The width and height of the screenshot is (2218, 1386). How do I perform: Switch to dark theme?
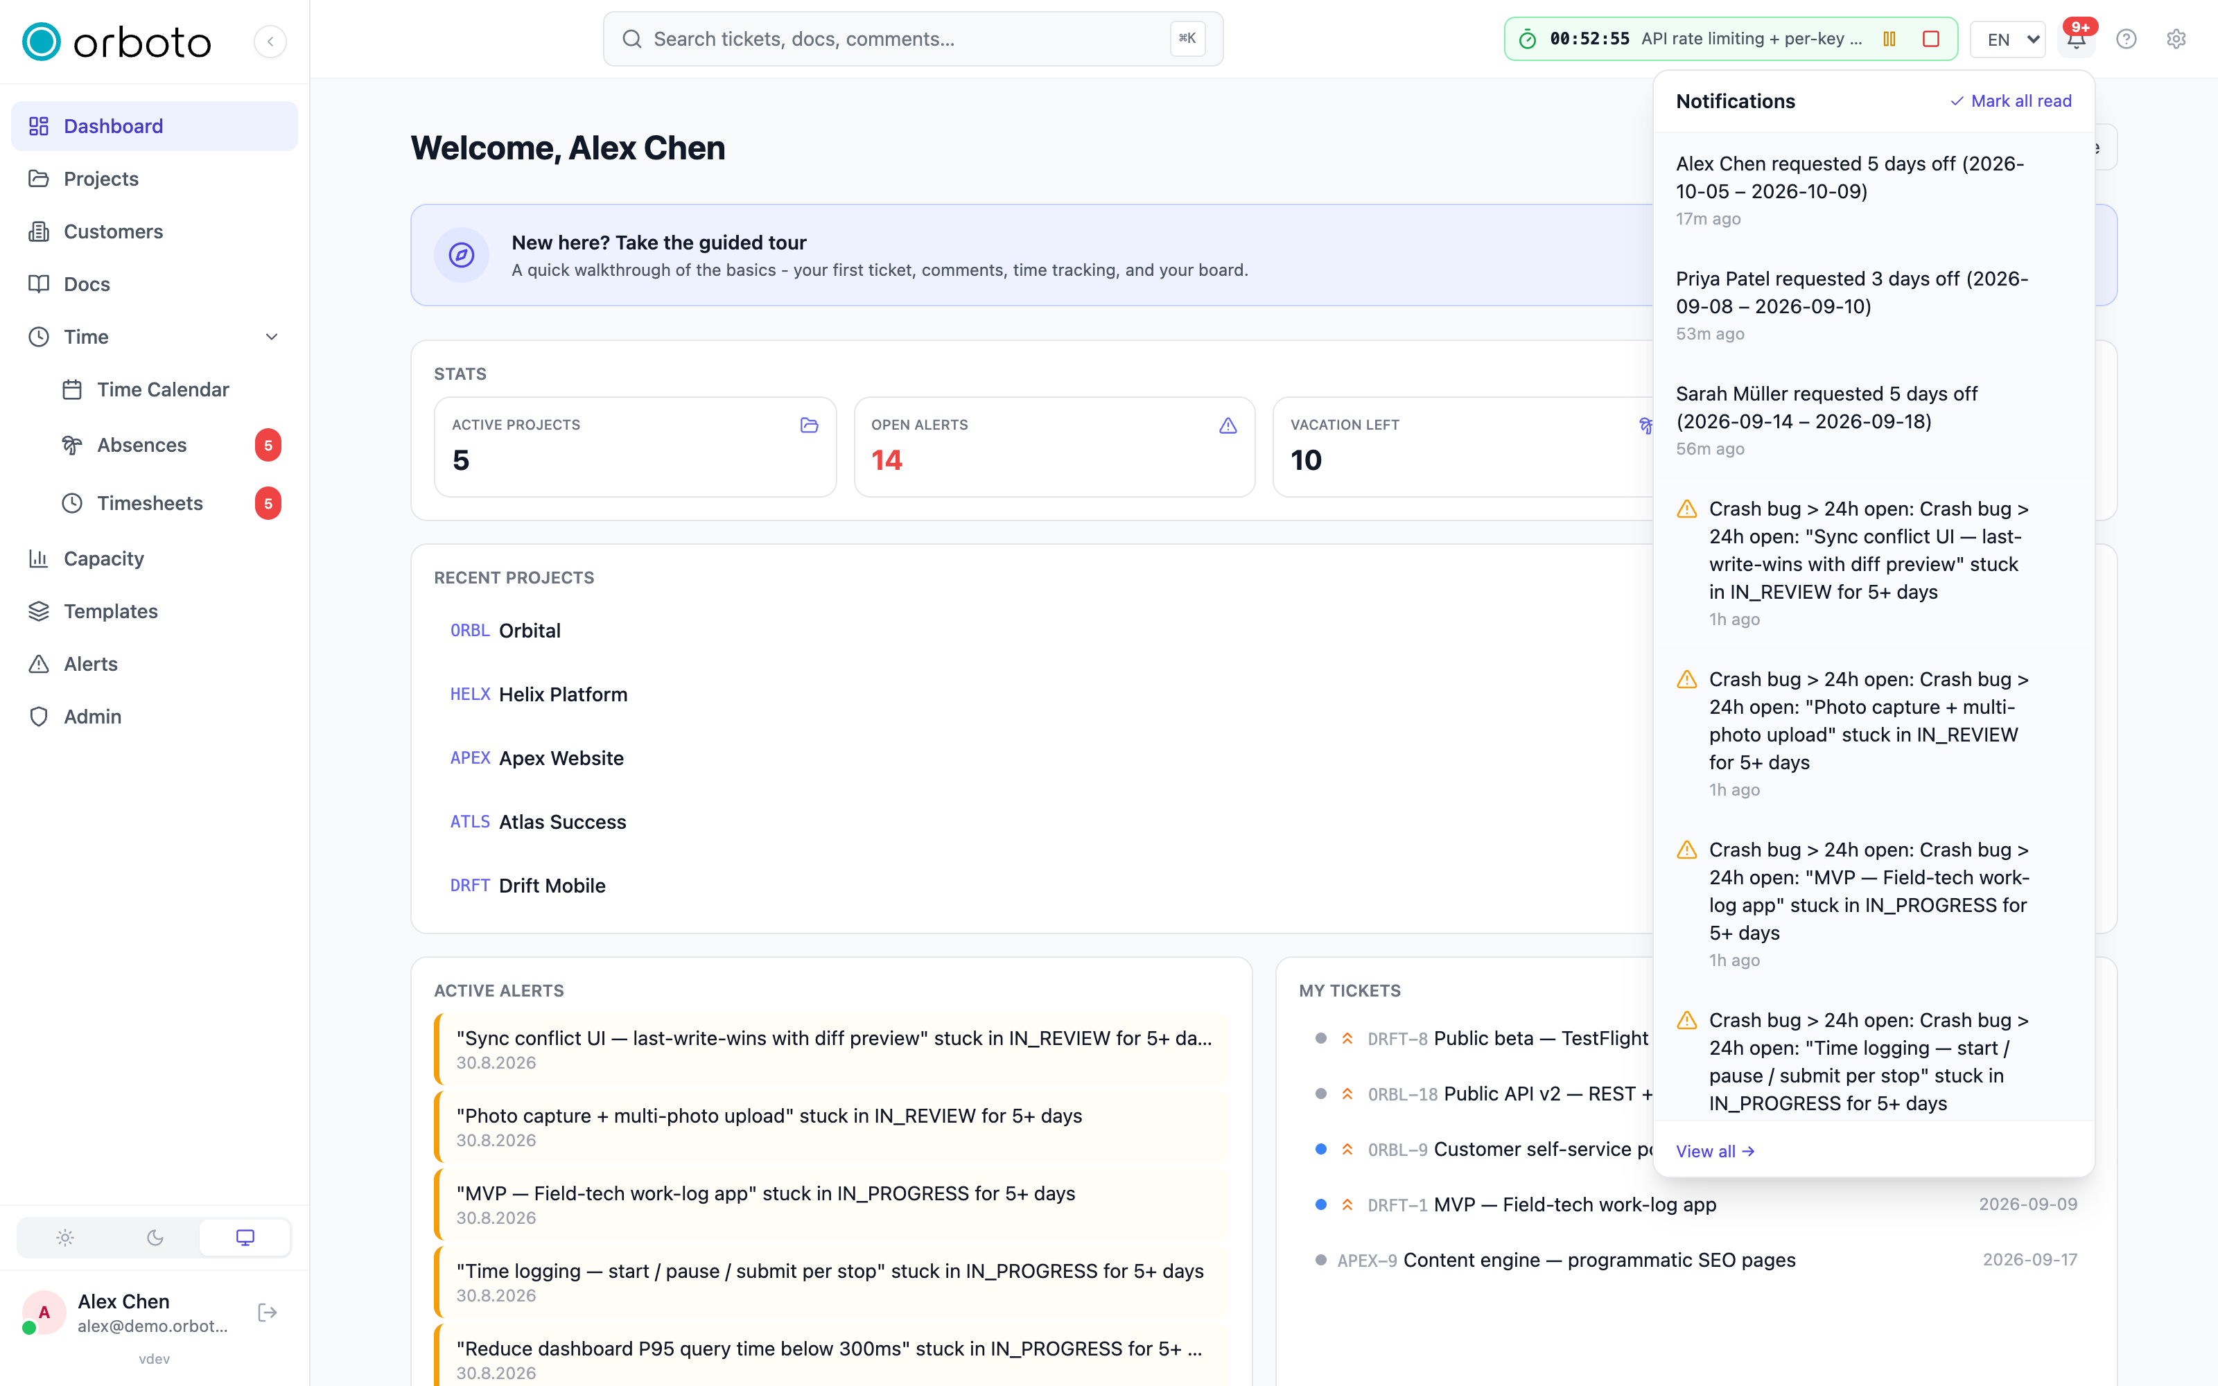point(155,1238)
